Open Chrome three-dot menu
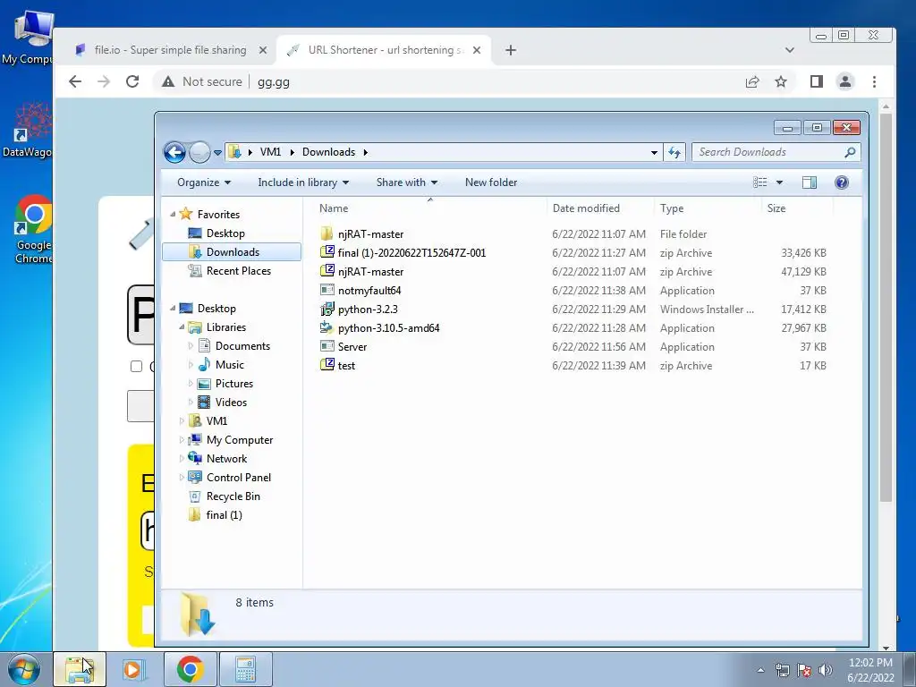 [x=874, y=81]
